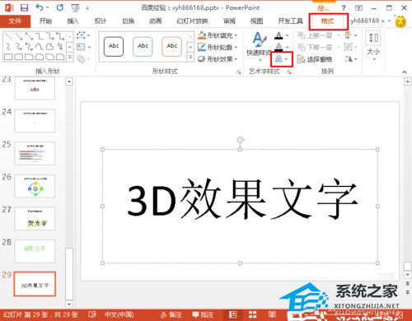
Task: Click language 中文(中国) in status bar
Action: pyautogui.click(x=119, y=314)
